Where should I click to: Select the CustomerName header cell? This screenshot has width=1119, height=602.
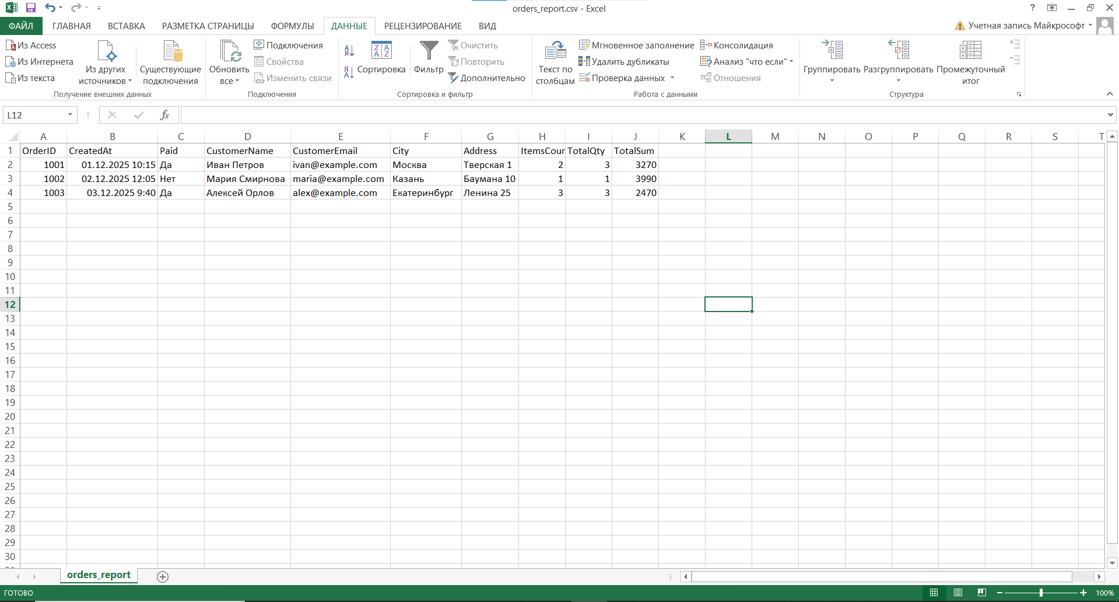[248, 150]
